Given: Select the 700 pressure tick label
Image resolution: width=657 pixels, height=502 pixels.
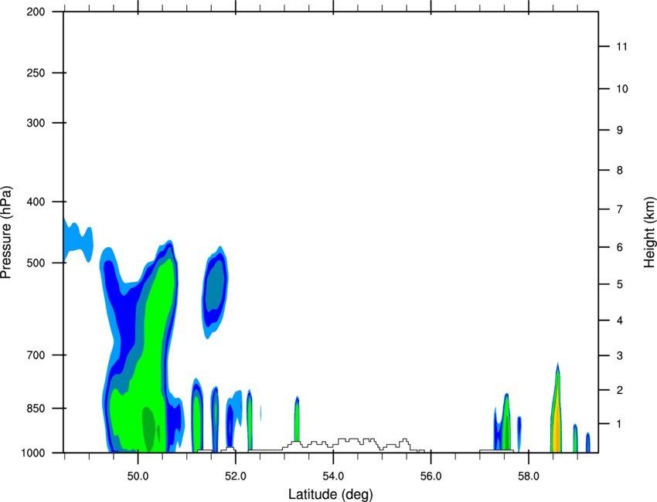Looking at the screenshot, I should click(x=36, y=355).
